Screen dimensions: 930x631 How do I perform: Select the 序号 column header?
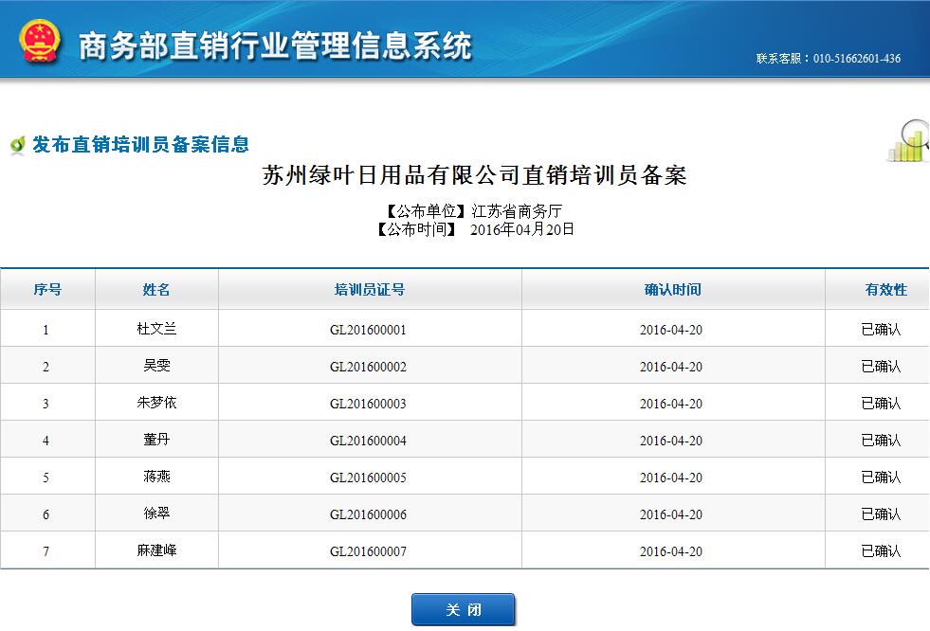(47, 290)
